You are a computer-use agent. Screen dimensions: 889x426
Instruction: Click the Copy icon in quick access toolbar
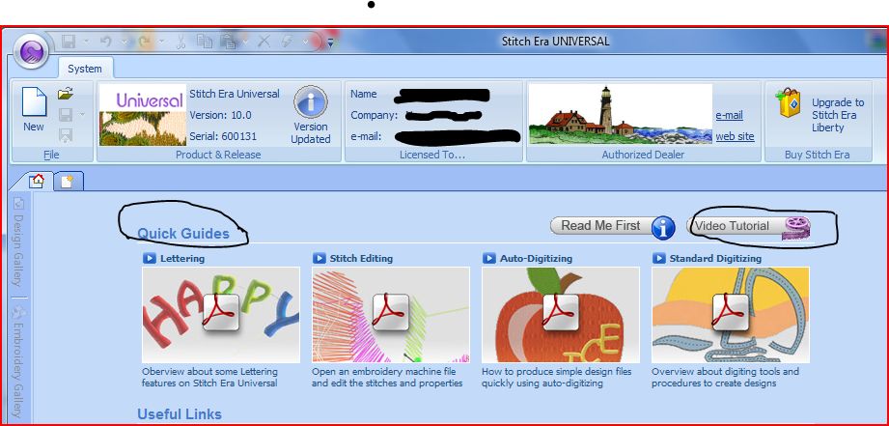(204, 42)
